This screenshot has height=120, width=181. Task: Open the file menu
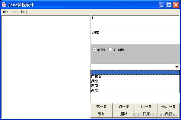click(5, 12)
